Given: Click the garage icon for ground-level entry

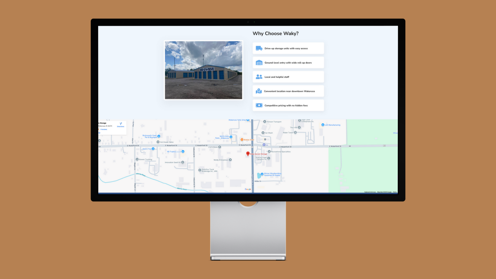Looking at the screenshot, I should (259, 63).
